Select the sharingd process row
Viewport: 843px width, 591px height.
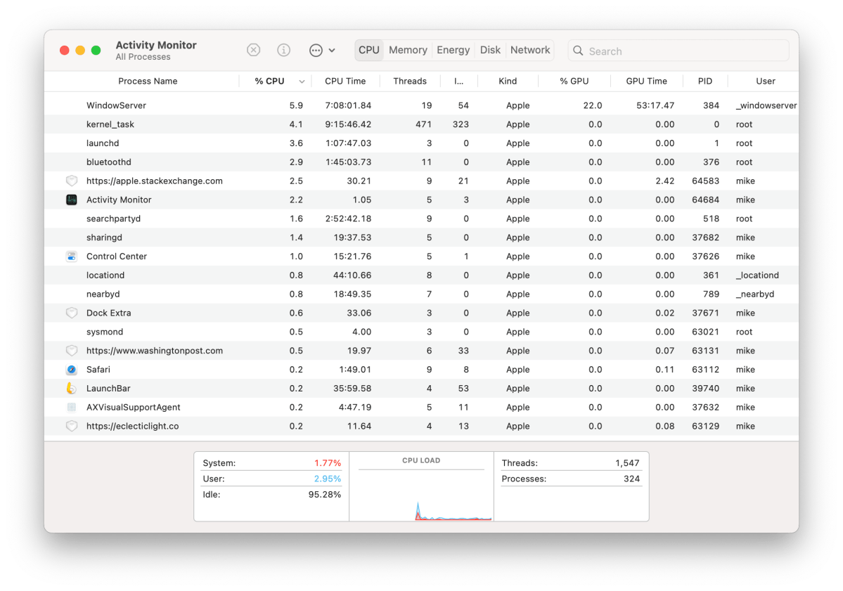tap(422, 238)
